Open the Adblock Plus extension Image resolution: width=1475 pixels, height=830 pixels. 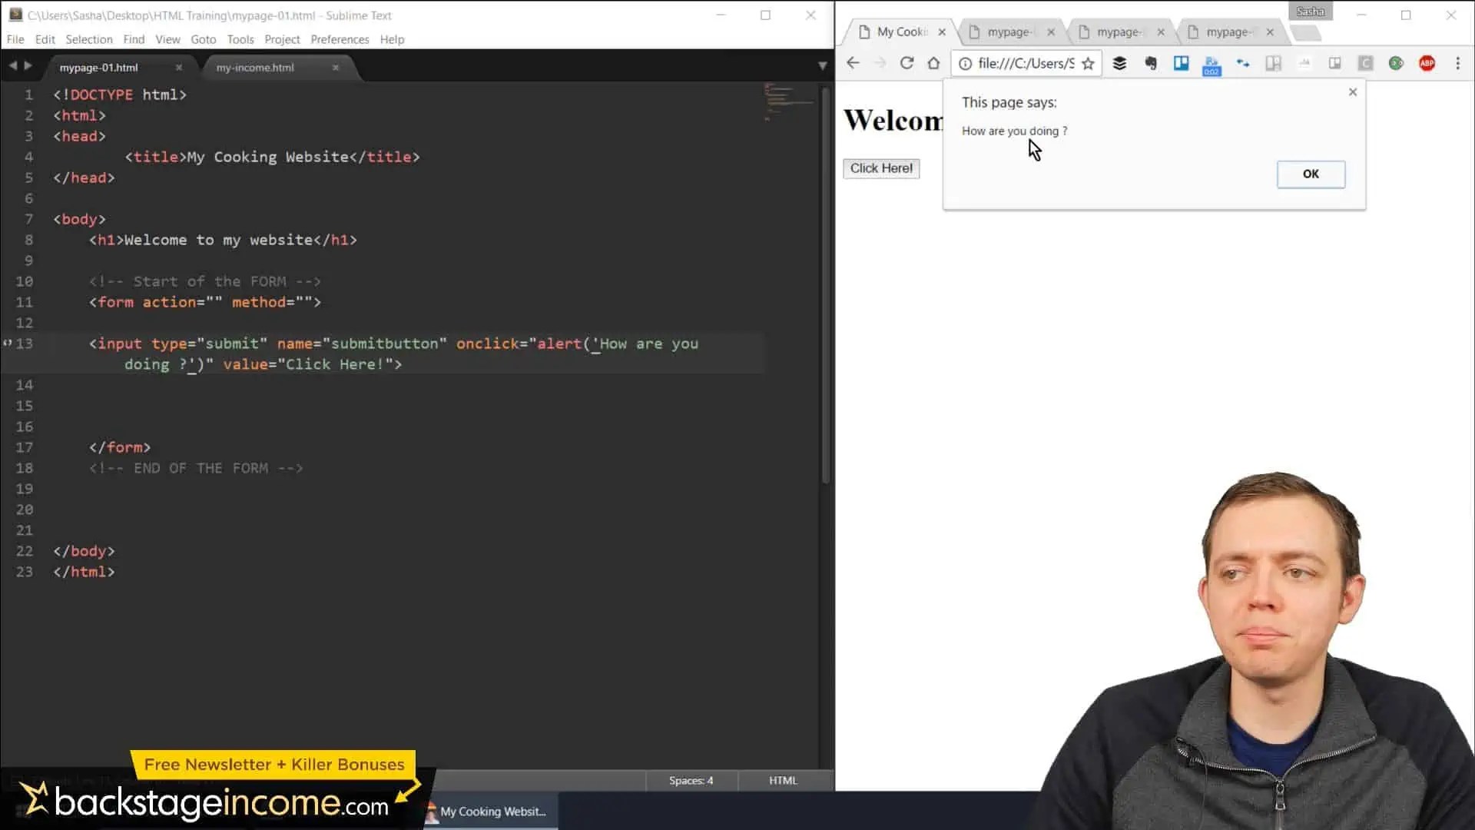(1427, 64)
